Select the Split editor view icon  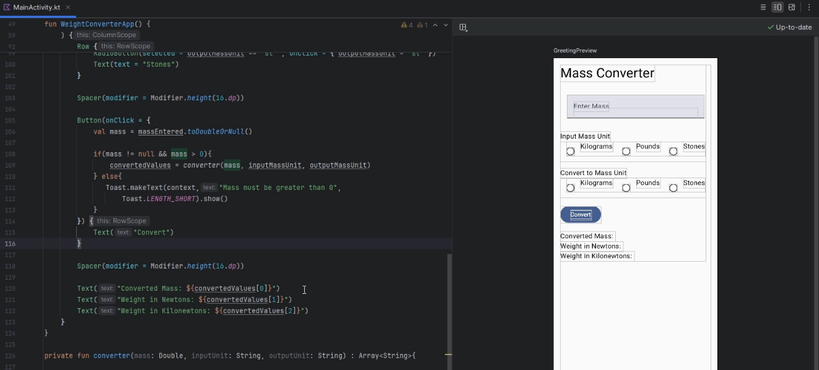[777, 7]
